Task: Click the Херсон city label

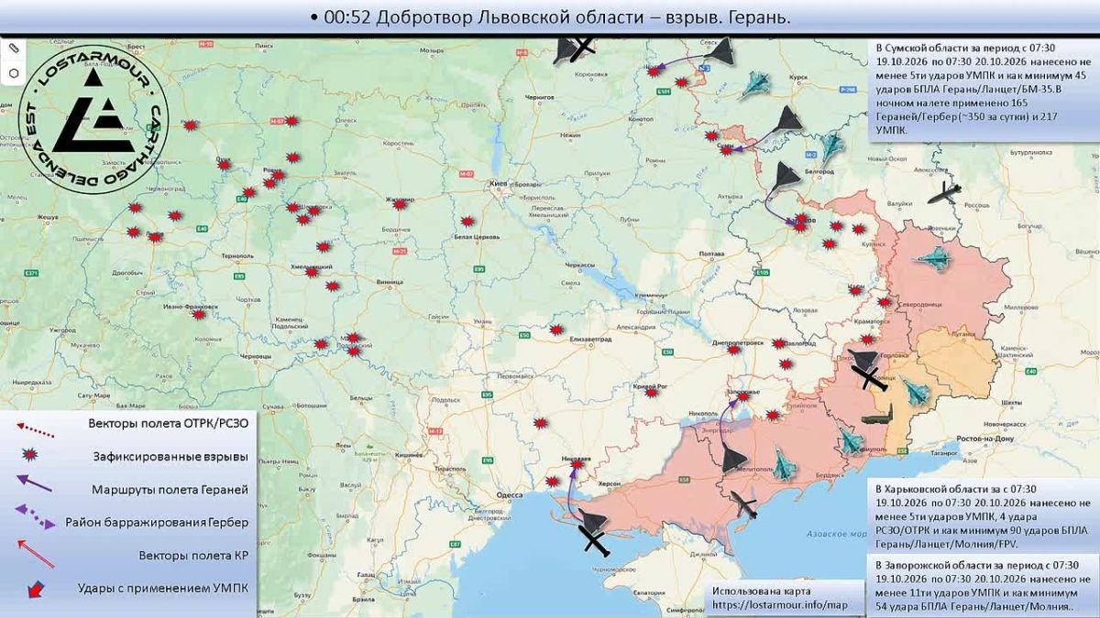Action: [x=608, y=482]
